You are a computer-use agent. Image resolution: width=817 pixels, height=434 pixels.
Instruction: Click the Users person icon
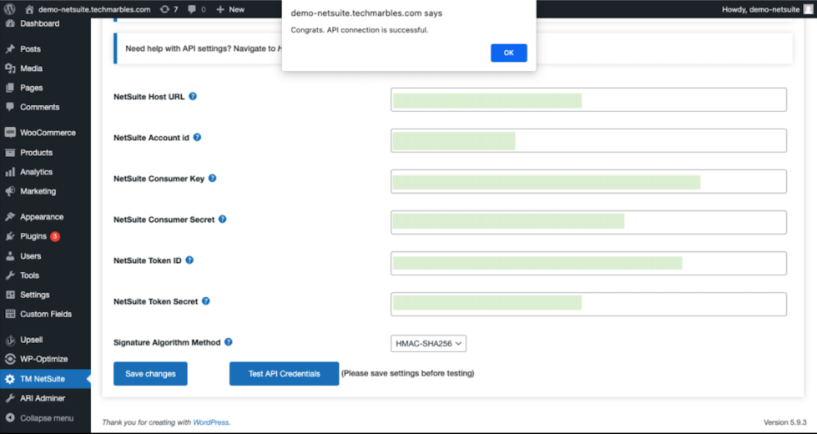[x=10, y=256]
